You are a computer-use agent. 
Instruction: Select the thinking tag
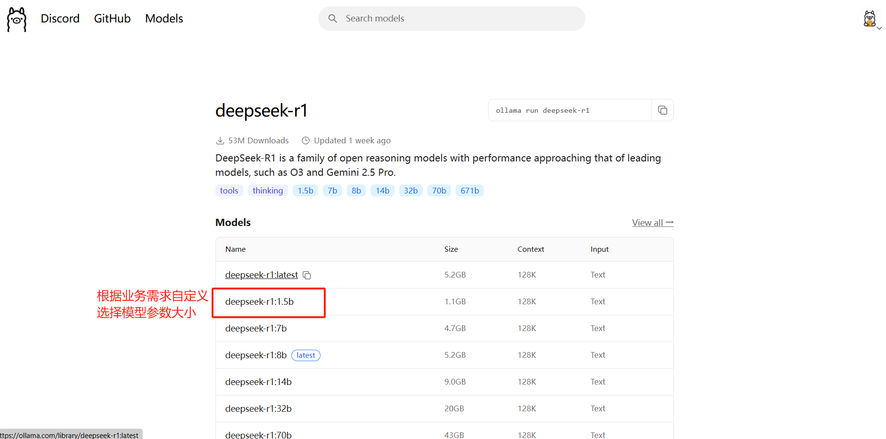268,191
